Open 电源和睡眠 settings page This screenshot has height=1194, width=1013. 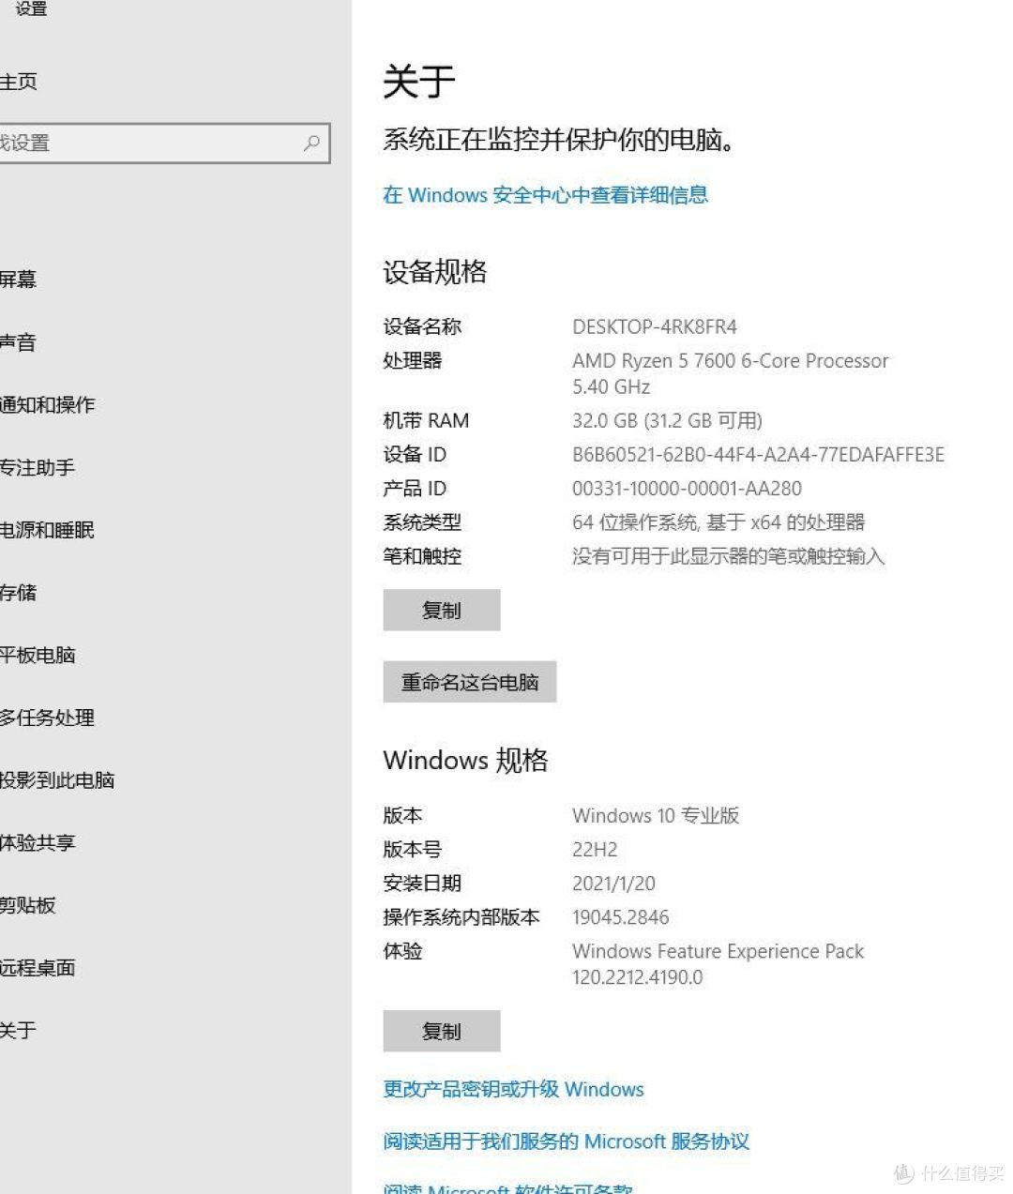(x=47, y=530)
